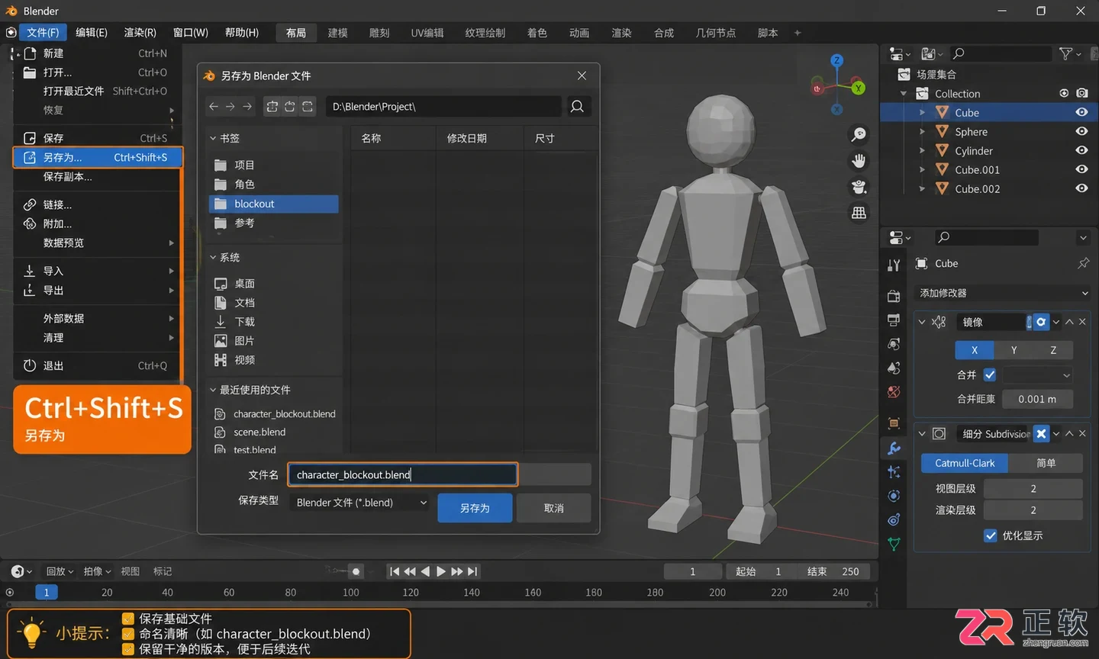Open the 渲染(R) menu
The width and height of the screenshot is (1099, 659).
point(140,32)
